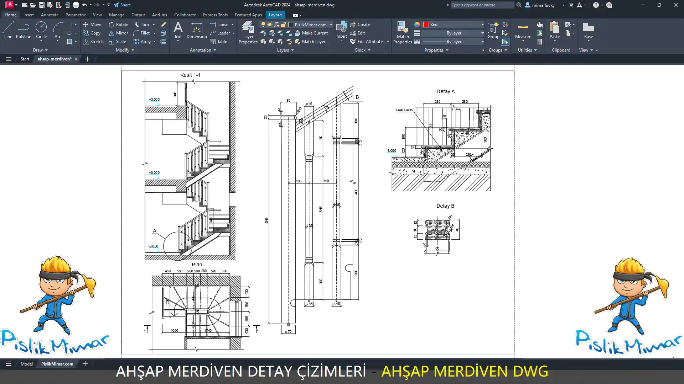This screenshot has width=684, height=384.
Task: Toggle layer freeze sun icon
Action: (270, 25)
